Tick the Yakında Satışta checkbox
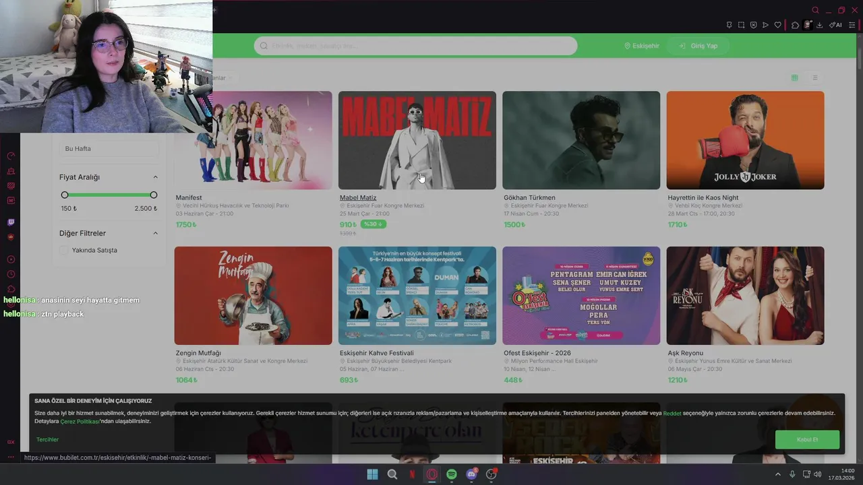The image size is (863, 485). click(63, 251)
